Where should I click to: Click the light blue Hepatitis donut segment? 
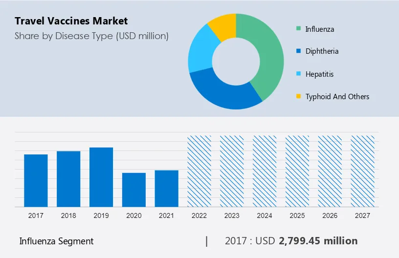(200, 52)
